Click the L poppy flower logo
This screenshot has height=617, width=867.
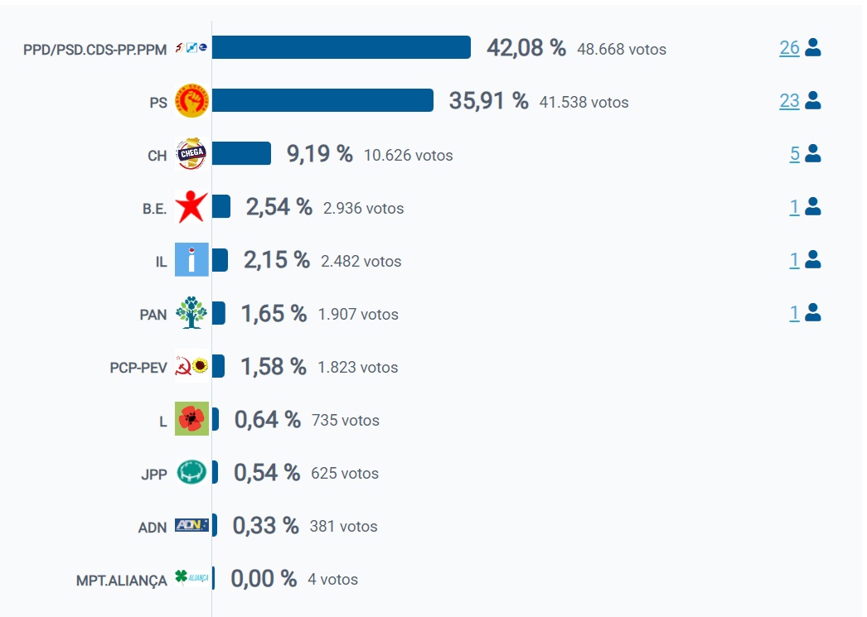tap(191, 419)
